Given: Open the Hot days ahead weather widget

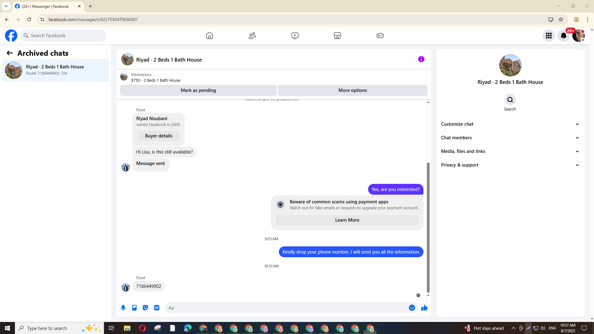Looking at the screenshot, I should coord(484,328).
